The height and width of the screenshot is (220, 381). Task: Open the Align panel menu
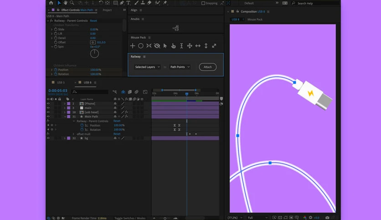[141, 10]
